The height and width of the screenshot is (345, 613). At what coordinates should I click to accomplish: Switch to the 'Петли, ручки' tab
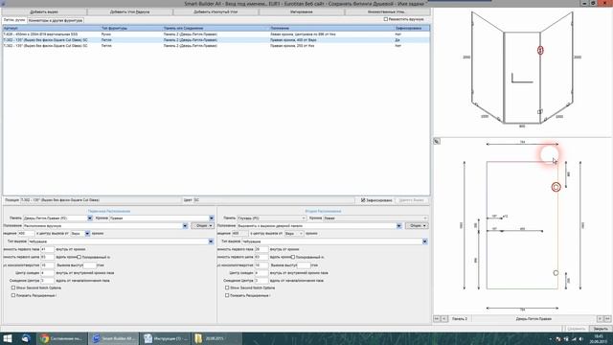pyautogui.click(x=14, y=20)
